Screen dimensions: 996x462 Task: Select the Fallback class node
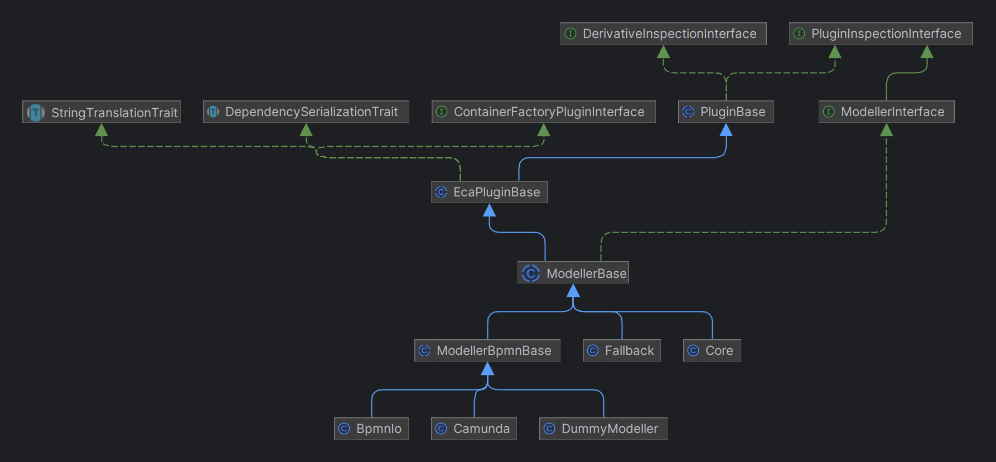628,350
